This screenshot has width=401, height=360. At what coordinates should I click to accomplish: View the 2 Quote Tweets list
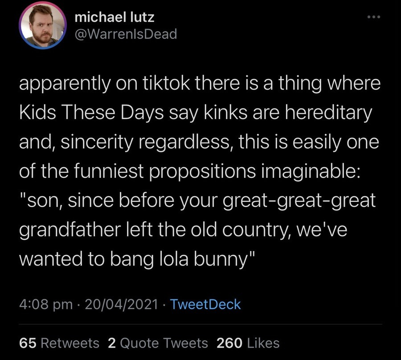click(158, 343)
